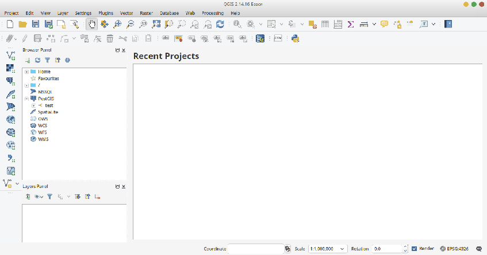Open the Processing menu
The image size is (487, 255).
[213, 13]
